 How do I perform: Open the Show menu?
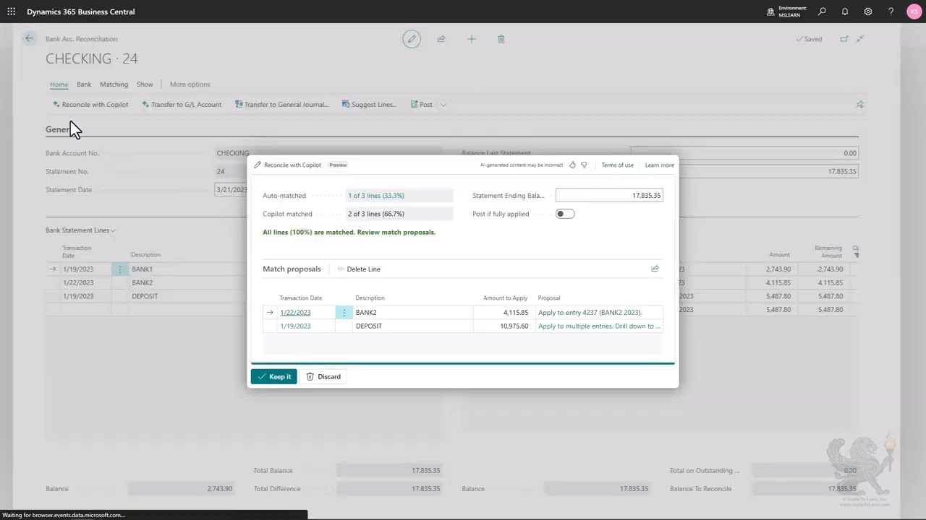point(145,84)
